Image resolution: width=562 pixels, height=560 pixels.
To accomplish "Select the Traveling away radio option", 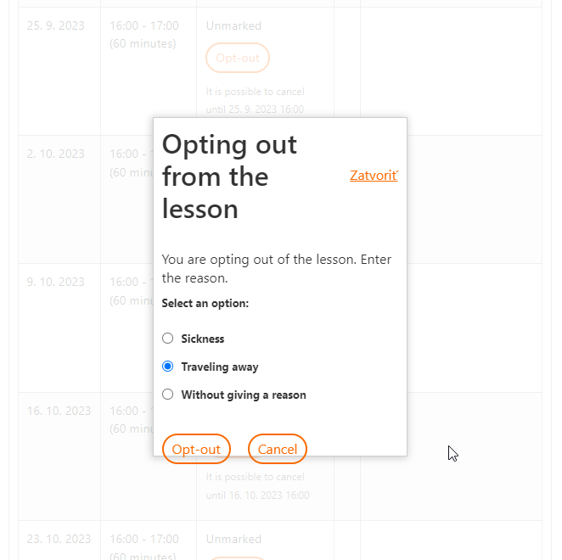I will click(x=167, y=367).
